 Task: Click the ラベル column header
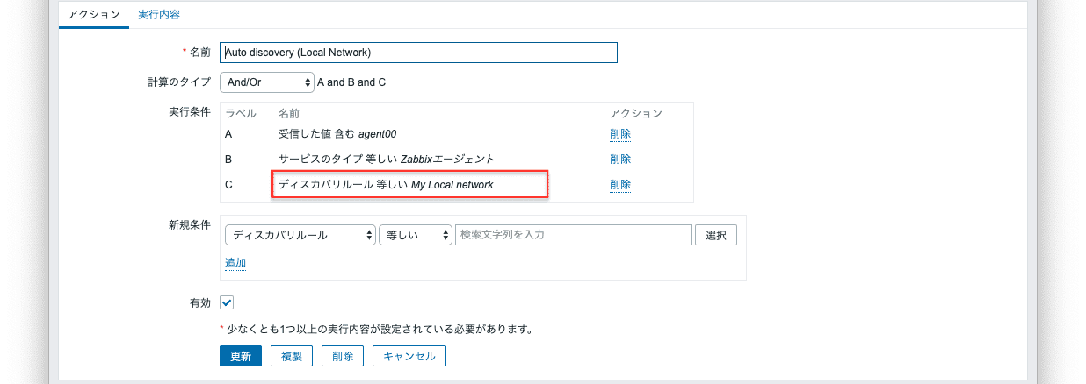[241, 114]
